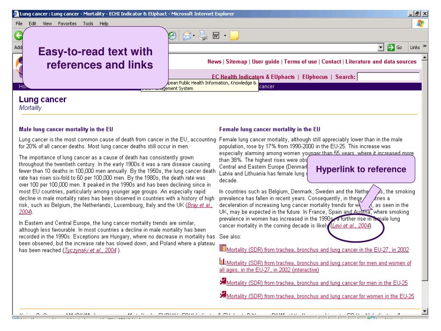Viewport: 441px width, 331px height.
Task: Open the Mail toolbar icon
Action: point(187,35)
